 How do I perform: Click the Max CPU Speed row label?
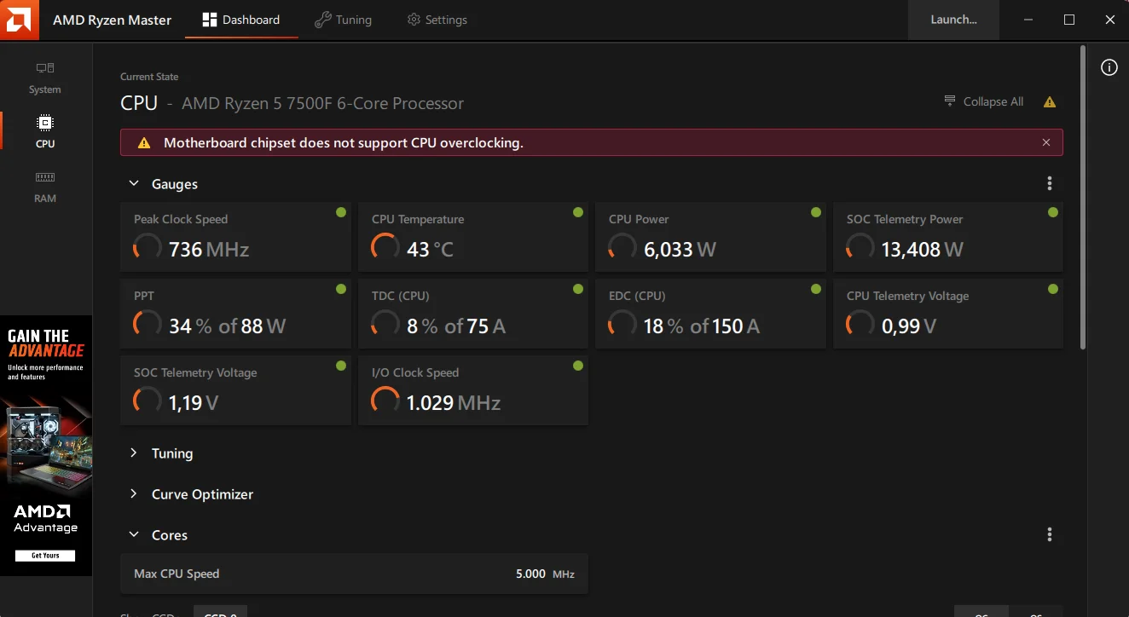177,574
